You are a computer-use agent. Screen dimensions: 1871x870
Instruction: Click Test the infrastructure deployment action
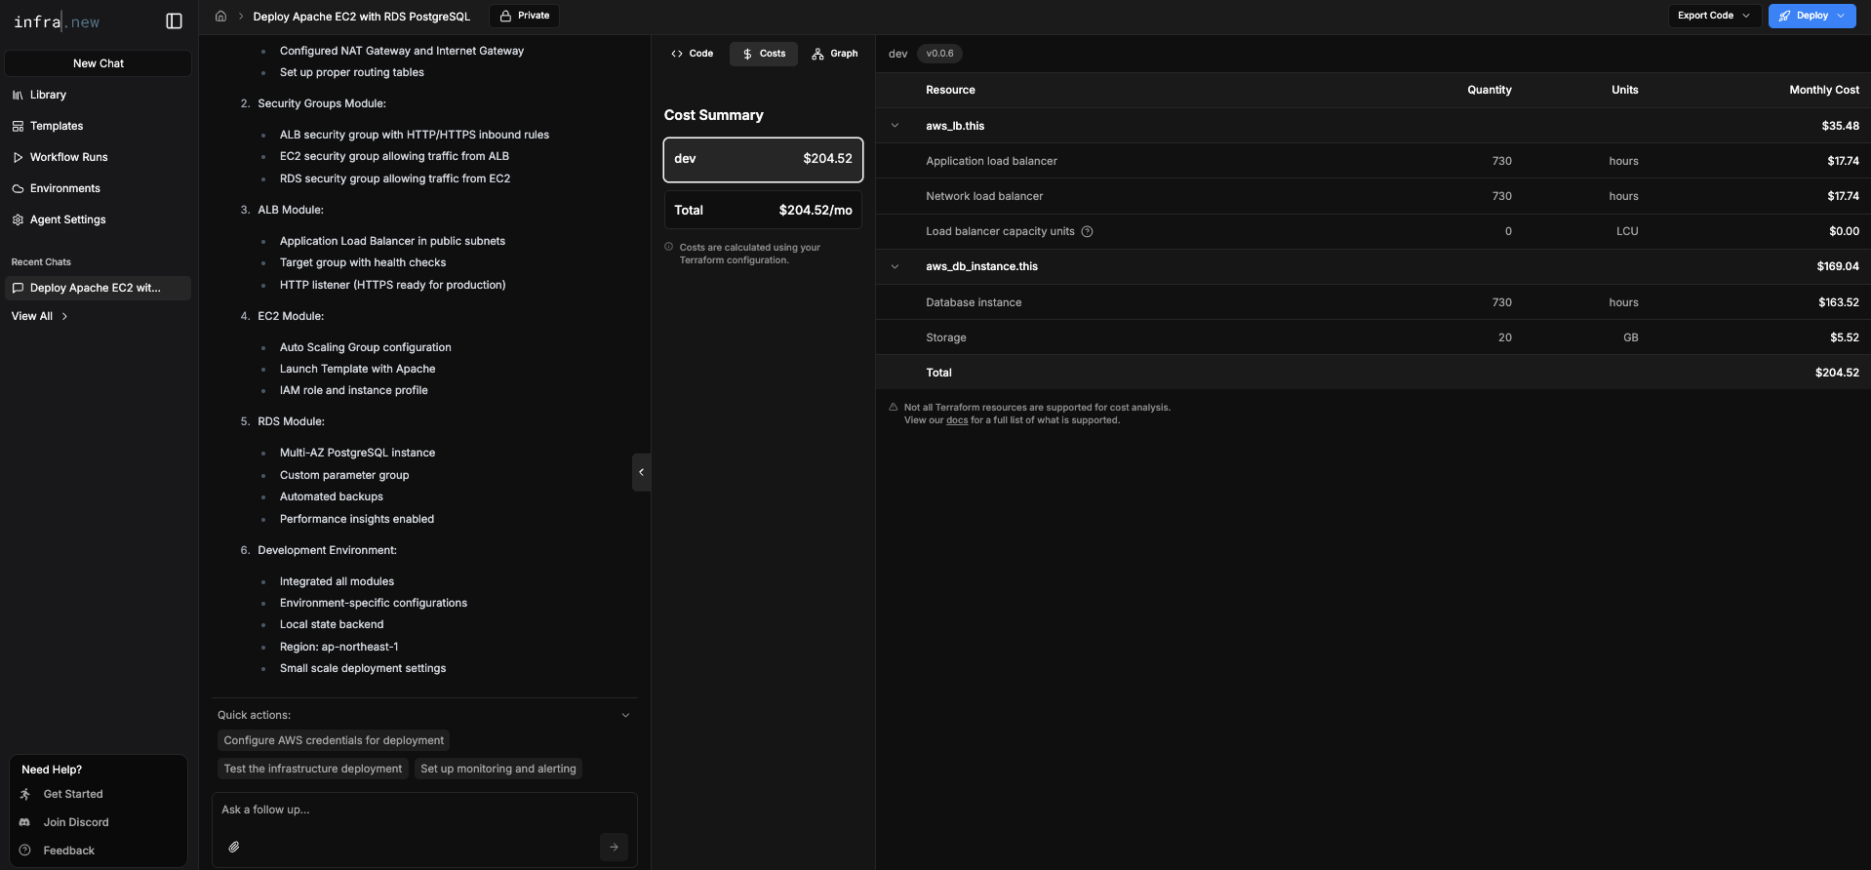pyautogui.click(x=313, y=769)
